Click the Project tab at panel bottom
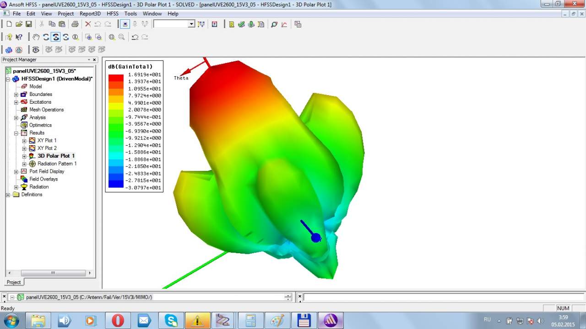Image resolution: width=586 pixels, height=329 pixels. tap(14, 282)
